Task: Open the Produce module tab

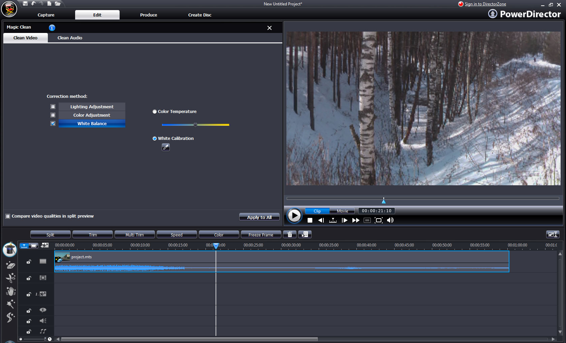Action: (x=149, y=15)
